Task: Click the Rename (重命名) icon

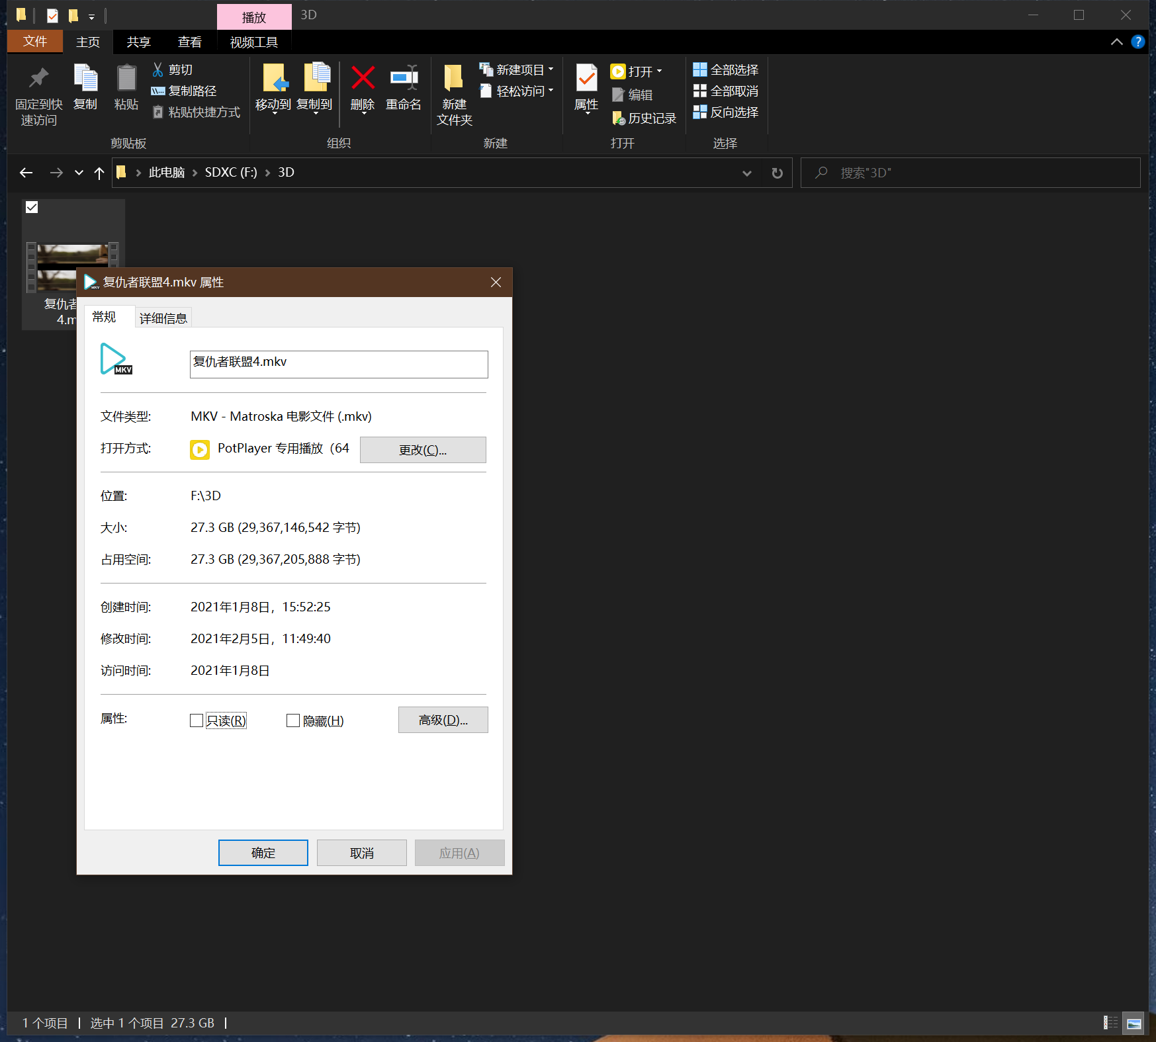Action: [403, 78]
